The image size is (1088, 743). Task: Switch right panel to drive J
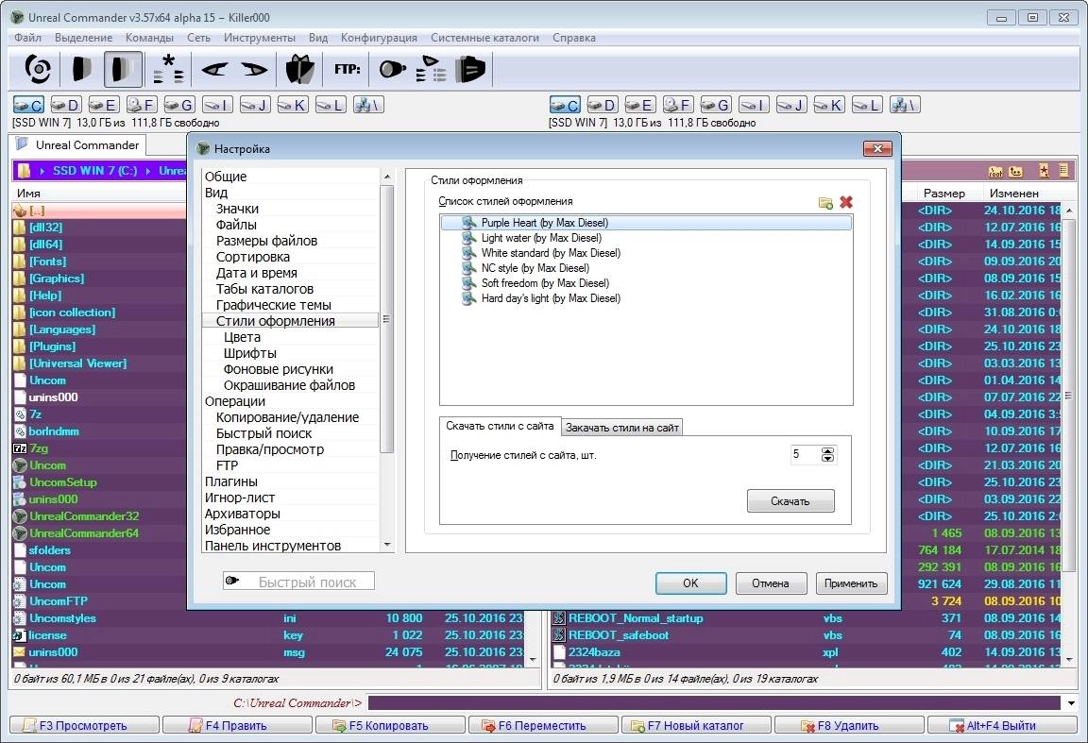791,105
